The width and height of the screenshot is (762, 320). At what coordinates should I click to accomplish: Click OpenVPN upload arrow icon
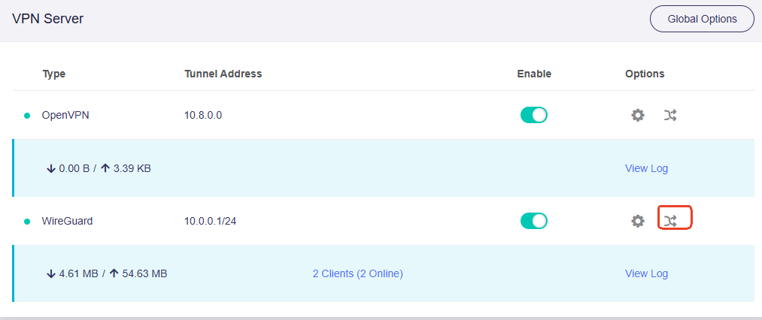105,168
